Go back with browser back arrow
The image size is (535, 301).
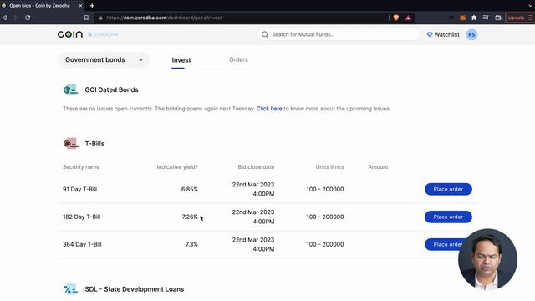[5, 18]
